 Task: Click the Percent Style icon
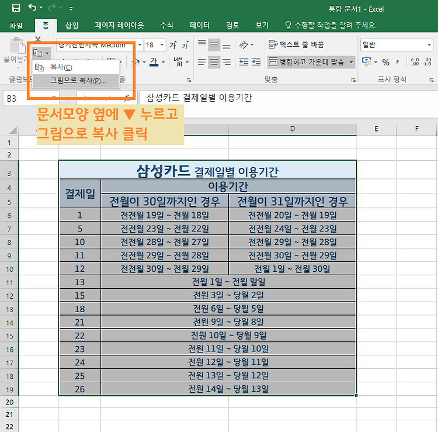tap(386, 62)
